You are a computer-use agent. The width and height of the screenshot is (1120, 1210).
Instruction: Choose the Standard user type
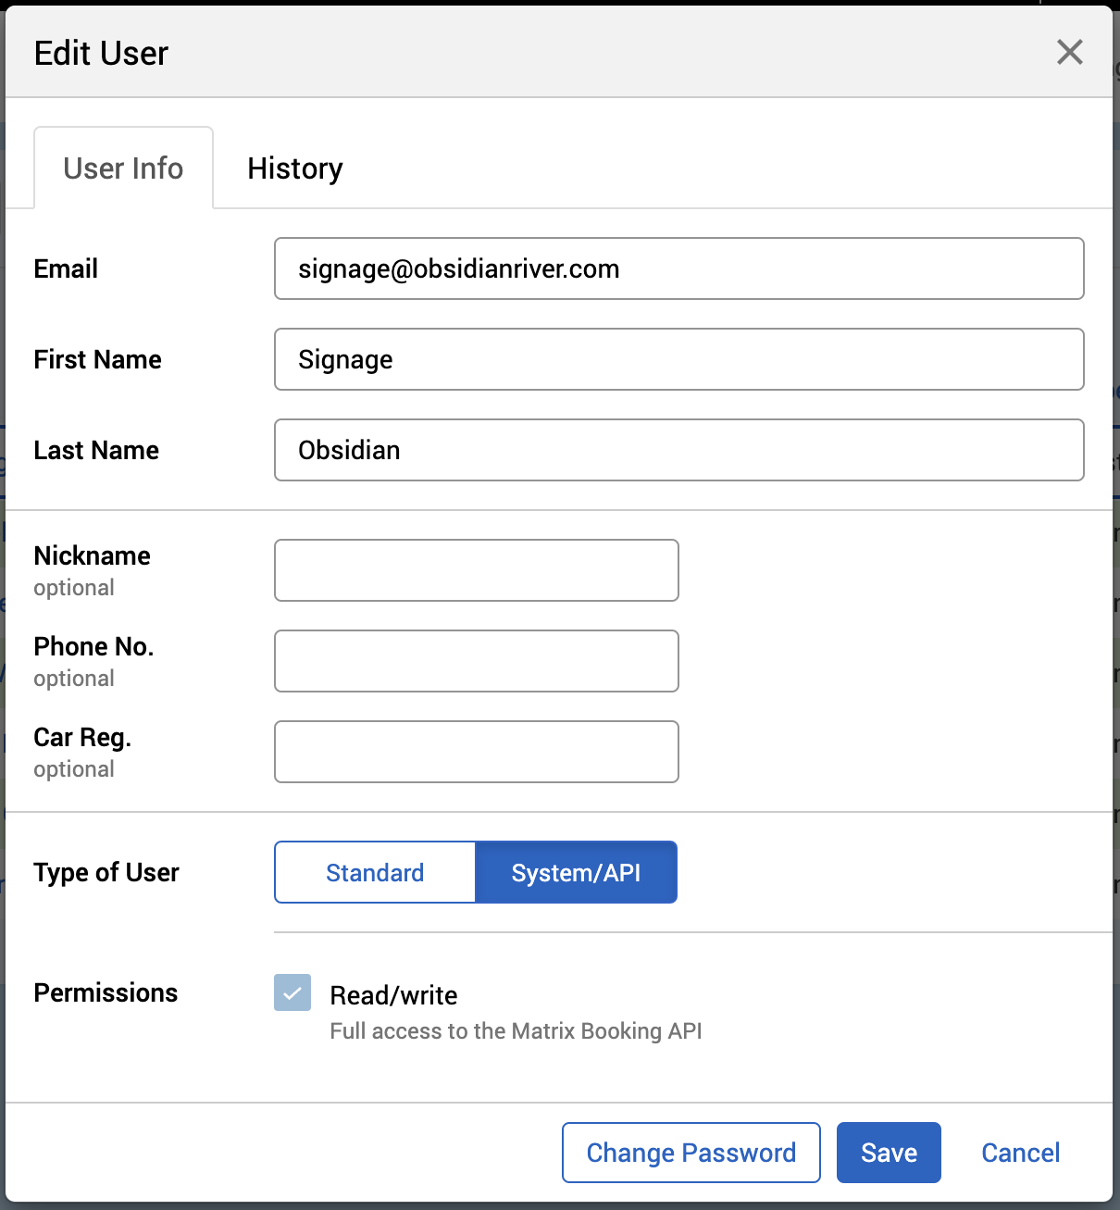pyautogui.click(x=375, y=872)
